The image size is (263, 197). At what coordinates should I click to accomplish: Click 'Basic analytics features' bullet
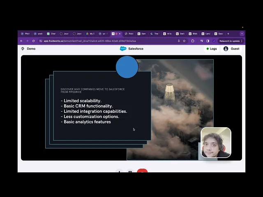click(86, 122)
